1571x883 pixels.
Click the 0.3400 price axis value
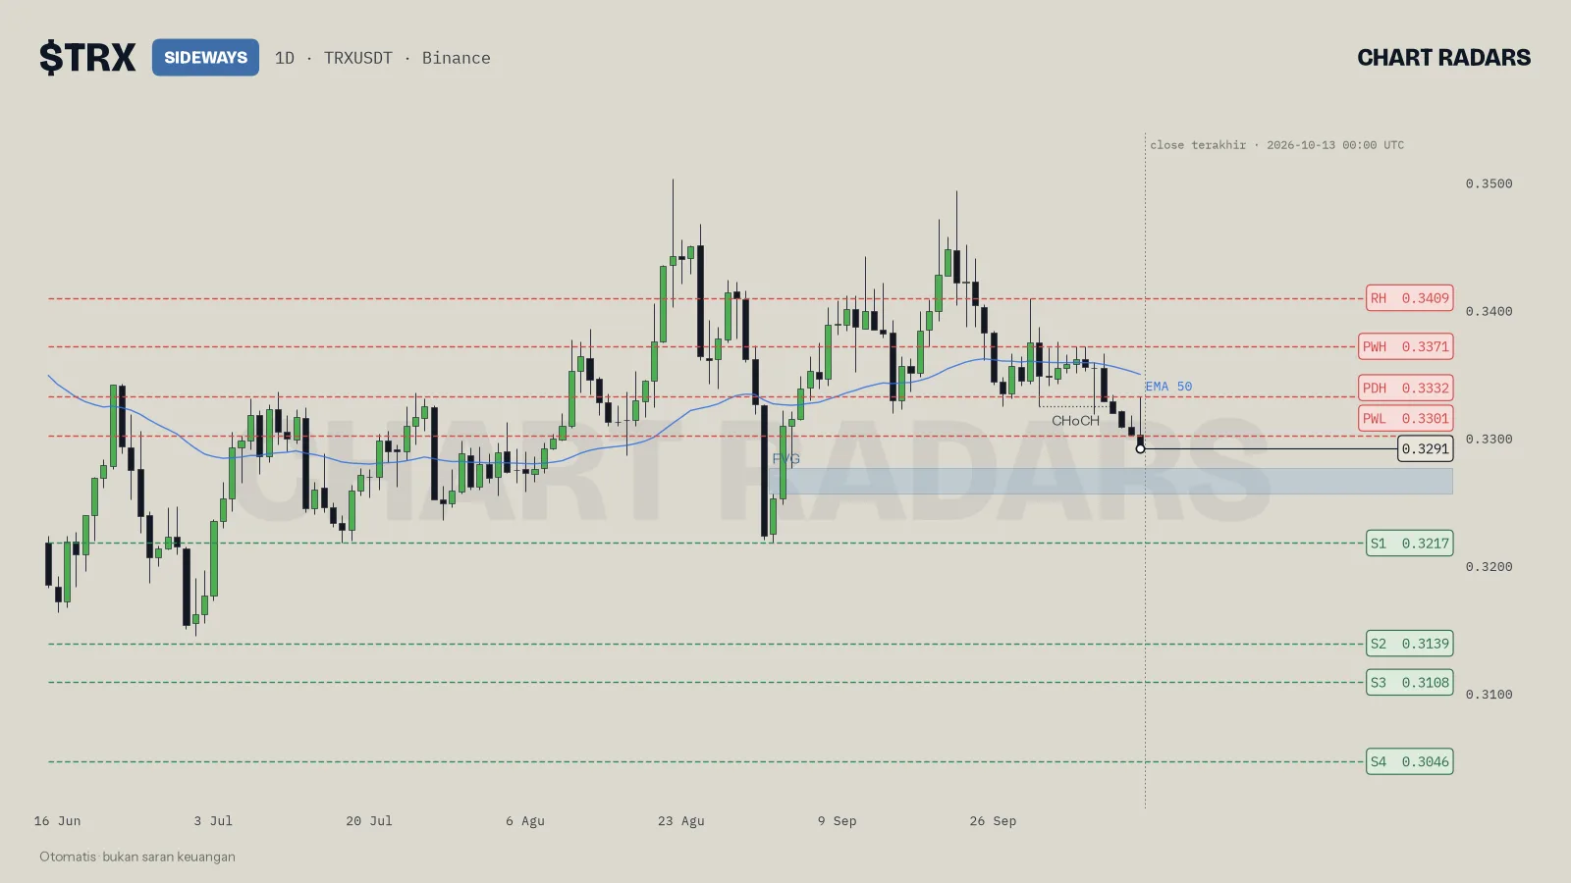click(x=1489, y=311)
